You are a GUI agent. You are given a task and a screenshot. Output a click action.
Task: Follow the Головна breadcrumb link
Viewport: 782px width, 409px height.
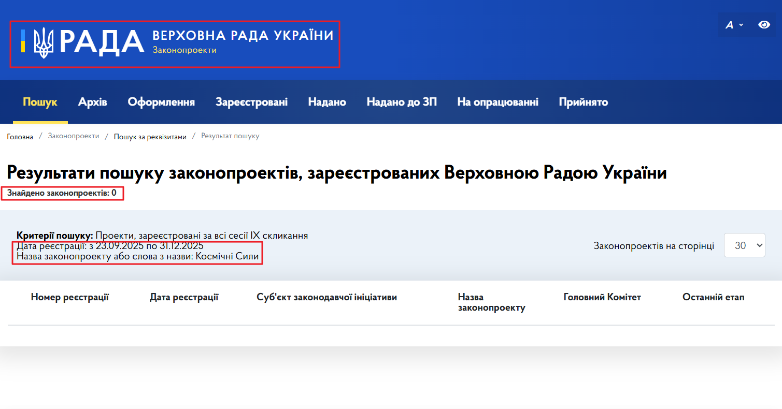click(20, 137)
